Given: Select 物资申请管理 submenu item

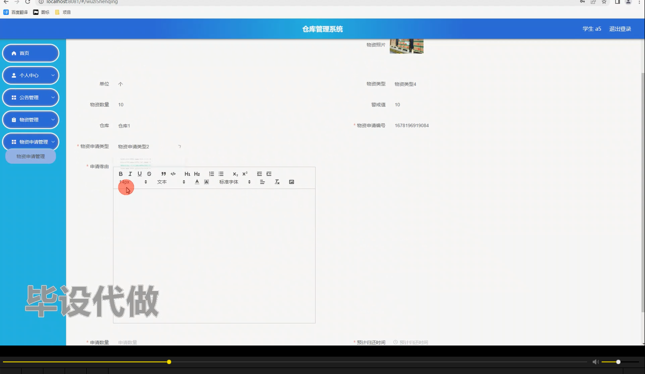Looking at the screenshot, I should click(30, 156).
